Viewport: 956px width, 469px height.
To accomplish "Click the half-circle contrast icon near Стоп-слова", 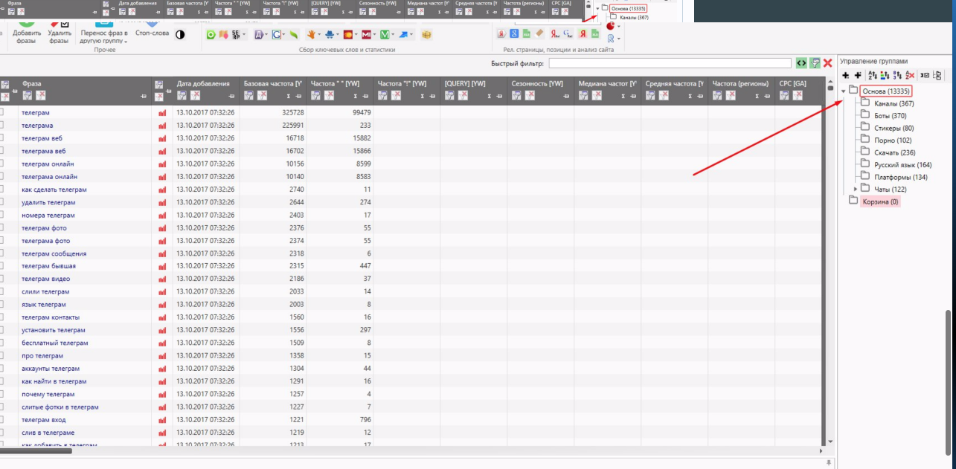I will pos(180,34).
